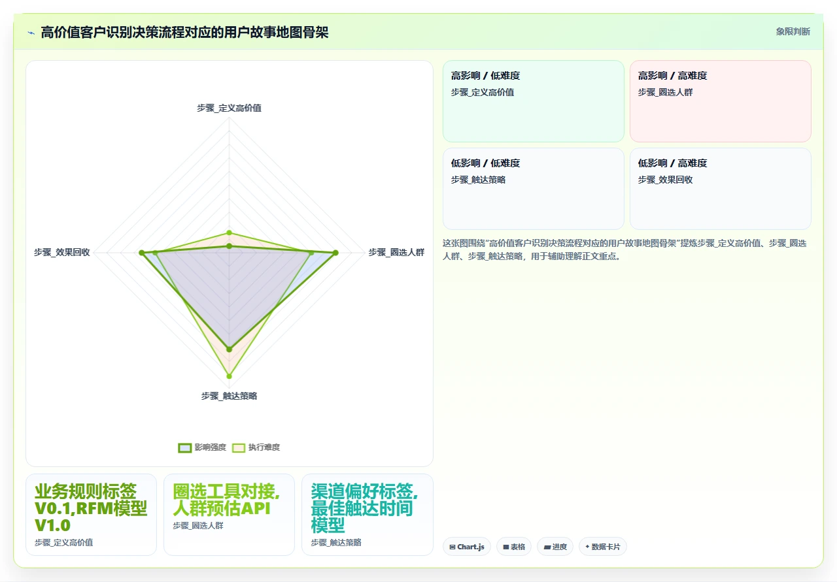The image size is (837, 582).
Task: Click the 进度 tag chip
Action: click(x=555, y=547)
